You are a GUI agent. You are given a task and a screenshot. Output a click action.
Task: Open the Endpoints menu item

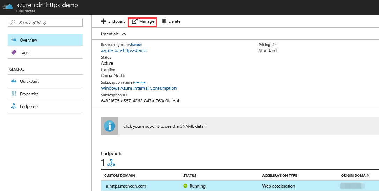click(29, 106)
